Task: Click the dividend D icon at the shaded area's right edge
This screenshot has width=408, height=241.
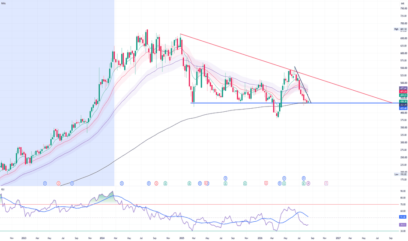Action: pyautogui.click(x=122, y=184)
